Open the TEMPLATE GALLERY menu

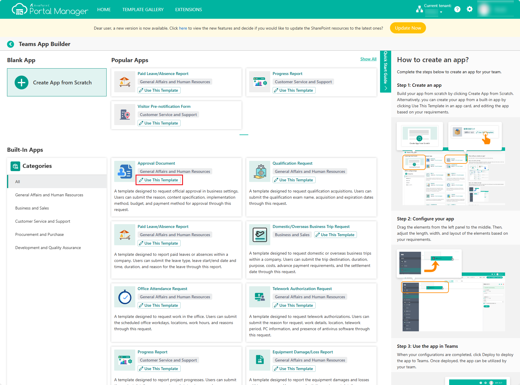pos(143,9)
